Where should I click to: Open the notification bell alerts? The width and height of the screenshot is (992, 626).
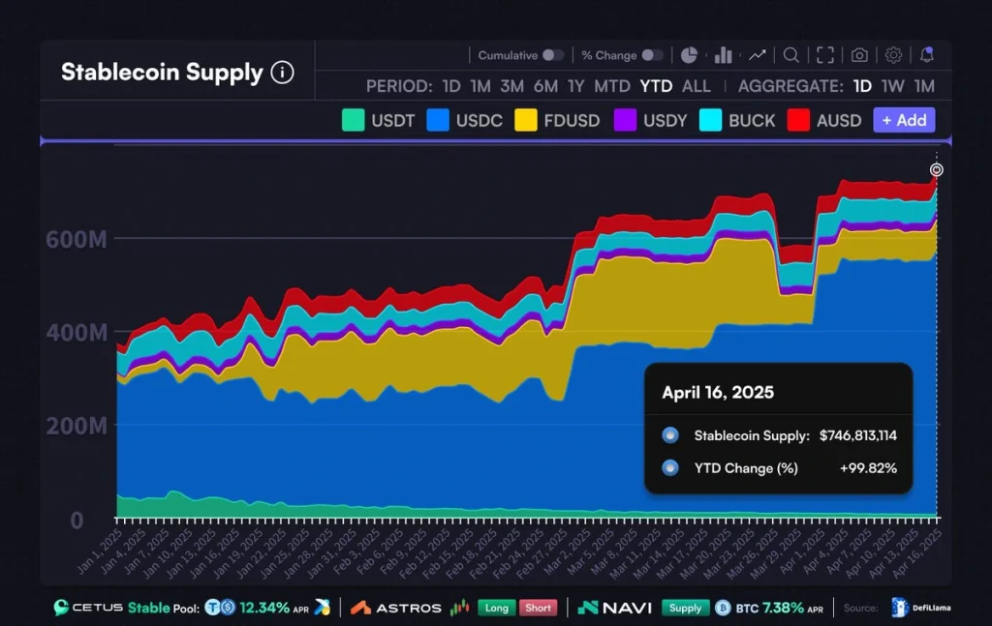click(x=927, y=55)
